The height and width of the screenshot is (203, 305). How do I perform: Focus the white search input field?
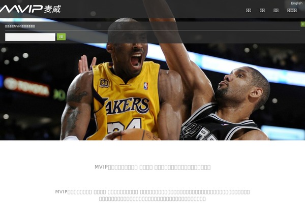(x=30, y=37)
